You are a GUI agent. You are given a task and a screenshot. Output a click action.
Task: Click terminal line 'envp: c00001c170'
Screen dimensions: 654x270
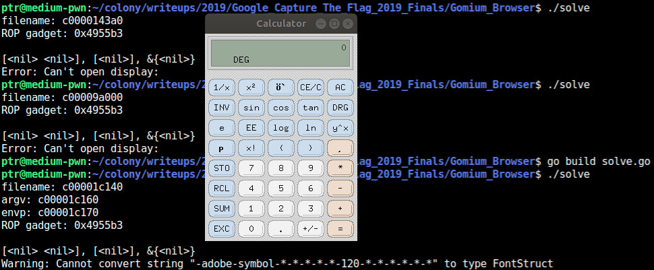pos(50,213)
